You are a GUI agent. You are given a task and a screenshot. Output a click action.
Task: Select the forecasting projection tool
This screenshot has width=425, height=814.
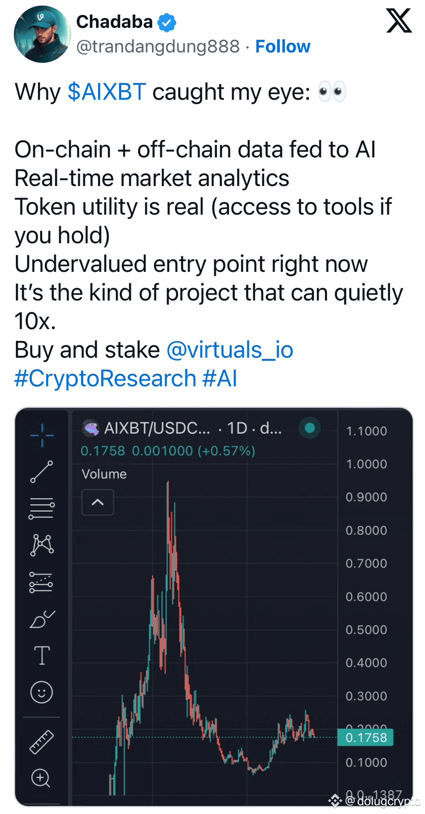(41, 582)
